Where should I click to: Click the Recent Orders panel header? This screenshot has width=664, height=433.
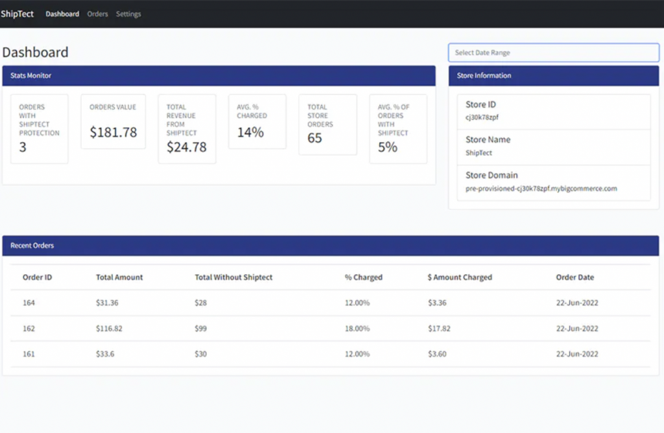32,245
